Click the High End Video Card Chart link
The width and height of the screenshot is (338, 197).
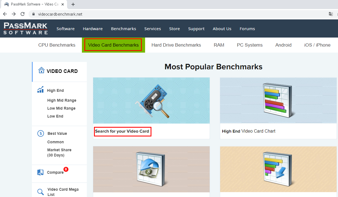click(x=249, y=131)
